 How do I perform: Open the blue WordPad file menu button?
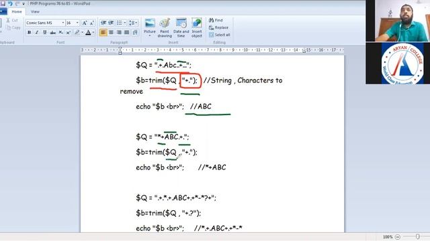[3, 11]
